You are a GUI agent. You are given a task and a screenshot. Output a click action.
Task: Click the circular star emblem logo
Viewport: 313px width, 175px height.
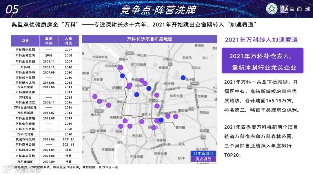(272, 9)
